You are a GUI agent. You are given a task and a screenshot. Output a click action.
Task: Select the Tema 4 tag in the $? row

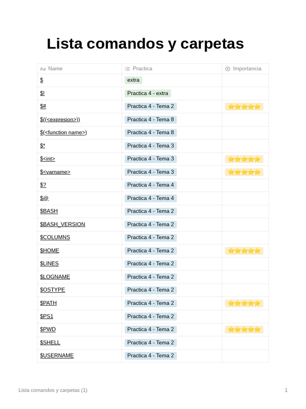click(x=151, y=185)
